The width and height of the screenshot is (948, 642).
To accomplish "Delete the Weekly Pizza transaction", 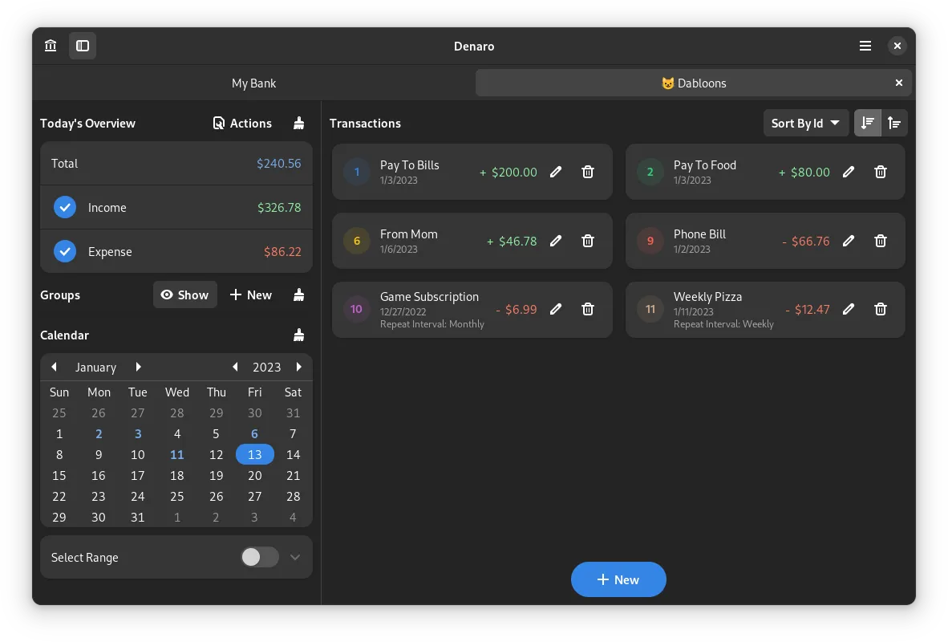I will [880, 309].
